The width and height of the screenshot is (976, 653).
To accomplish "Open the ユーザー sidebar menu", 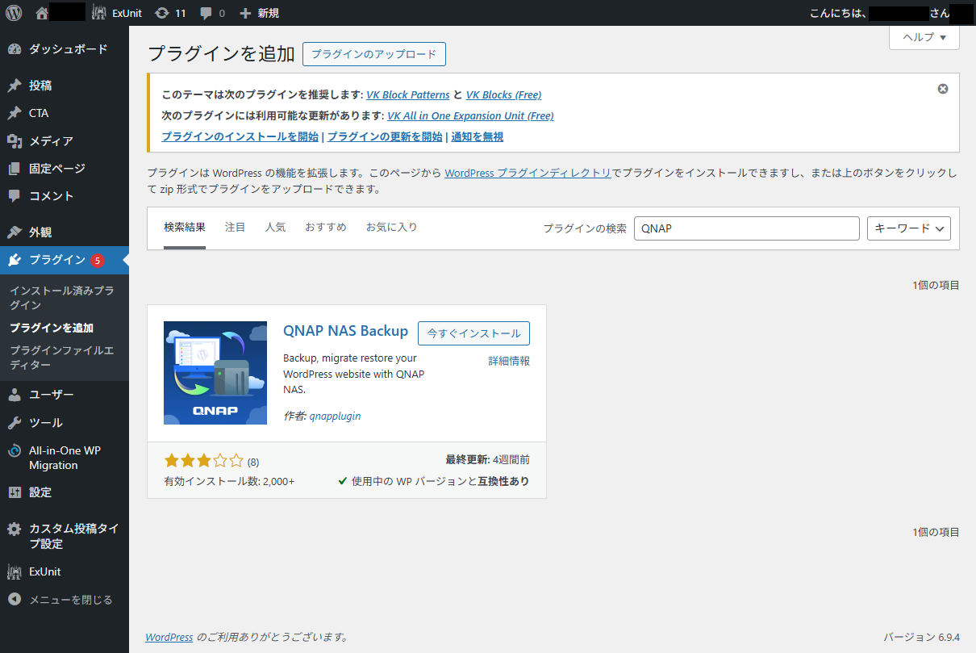I will [x=65, y=395].
